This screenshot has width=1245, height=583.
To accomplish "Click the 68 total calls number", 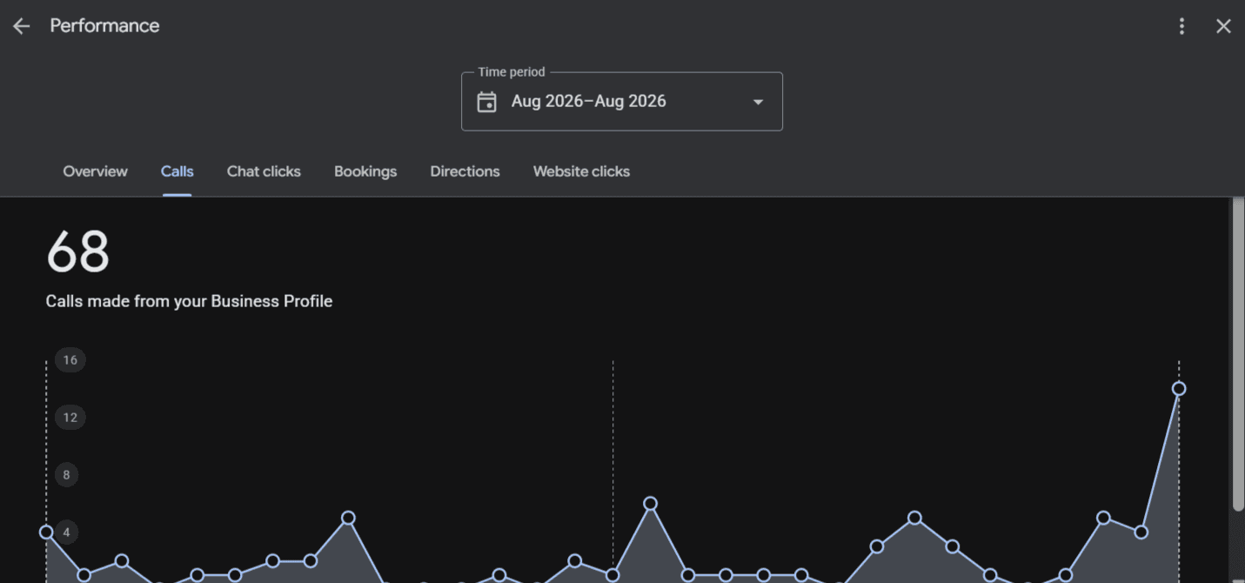I will click(x=77, y=252).
